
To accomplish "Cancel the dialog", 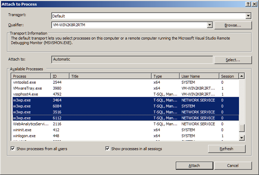I will point(233,165).
